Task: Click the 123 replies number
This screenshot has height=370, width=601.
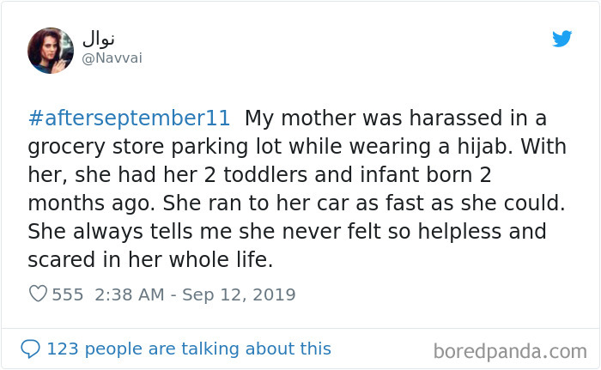Action: (x=61, y=349)
